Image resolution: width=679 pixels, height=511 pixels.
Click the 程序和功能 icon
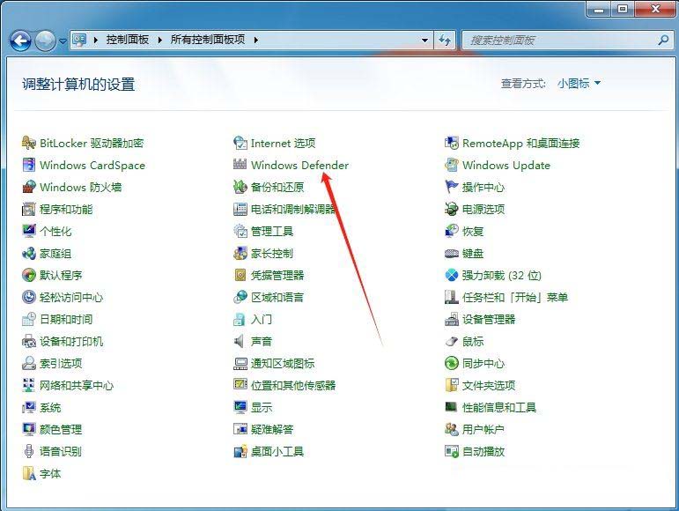click(28, 209)
